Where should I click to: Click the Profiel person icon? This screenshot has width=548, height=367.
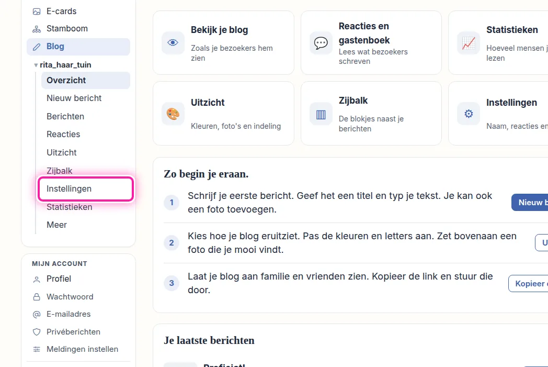pyautogui.click(x=37, y=279)
